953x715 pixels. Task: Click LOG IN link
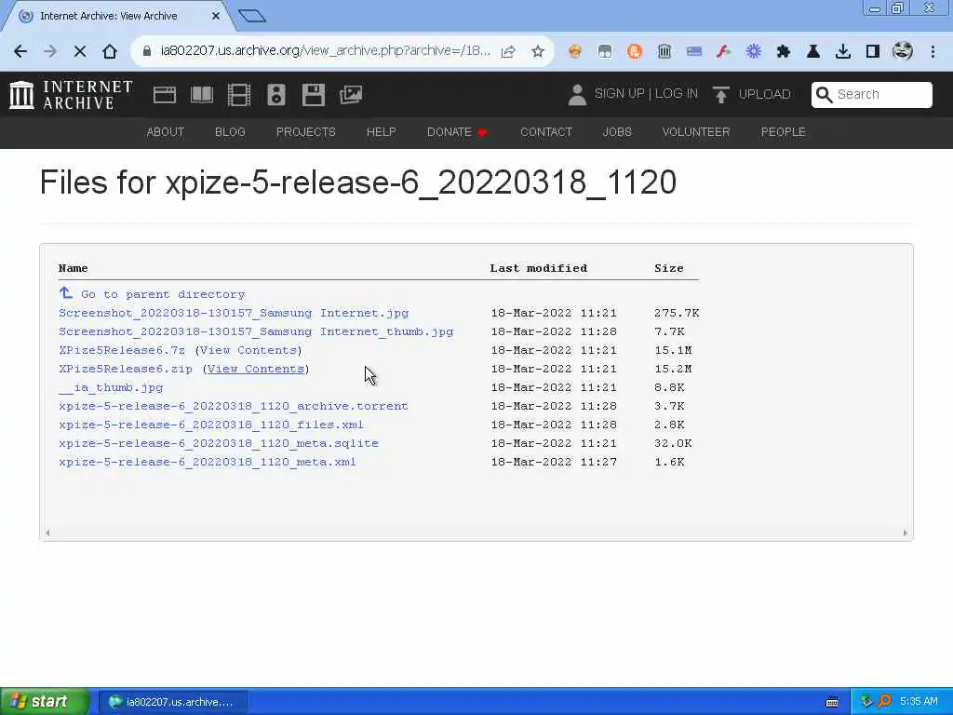point(677,94)
